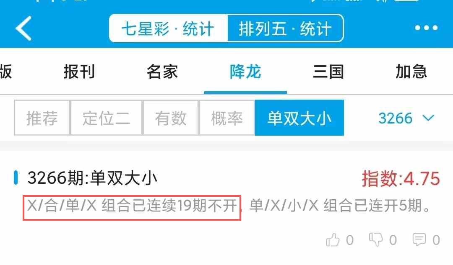Click the red 指数:4.75 label
This screenshot has width=453, height=265.
[x=401, y=178]
